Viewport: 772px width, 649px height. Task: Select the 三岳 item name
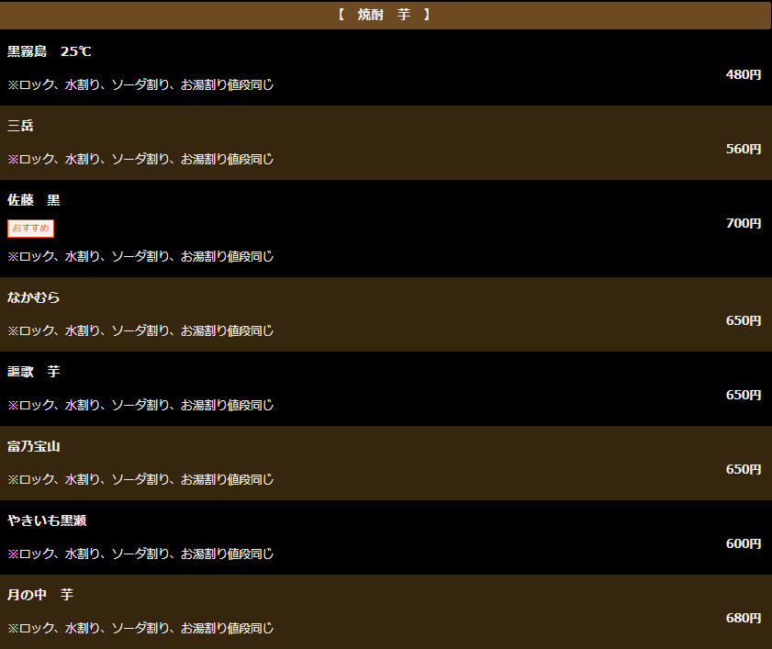(x=20, y=126)
